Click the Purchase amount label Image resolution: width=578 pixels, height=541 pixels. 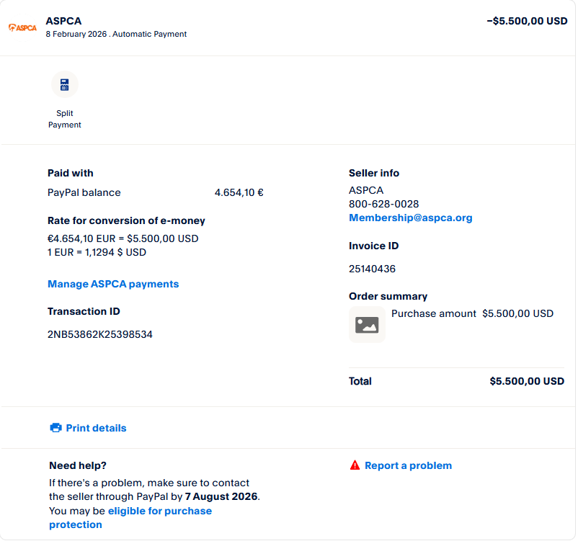[434, 313]
